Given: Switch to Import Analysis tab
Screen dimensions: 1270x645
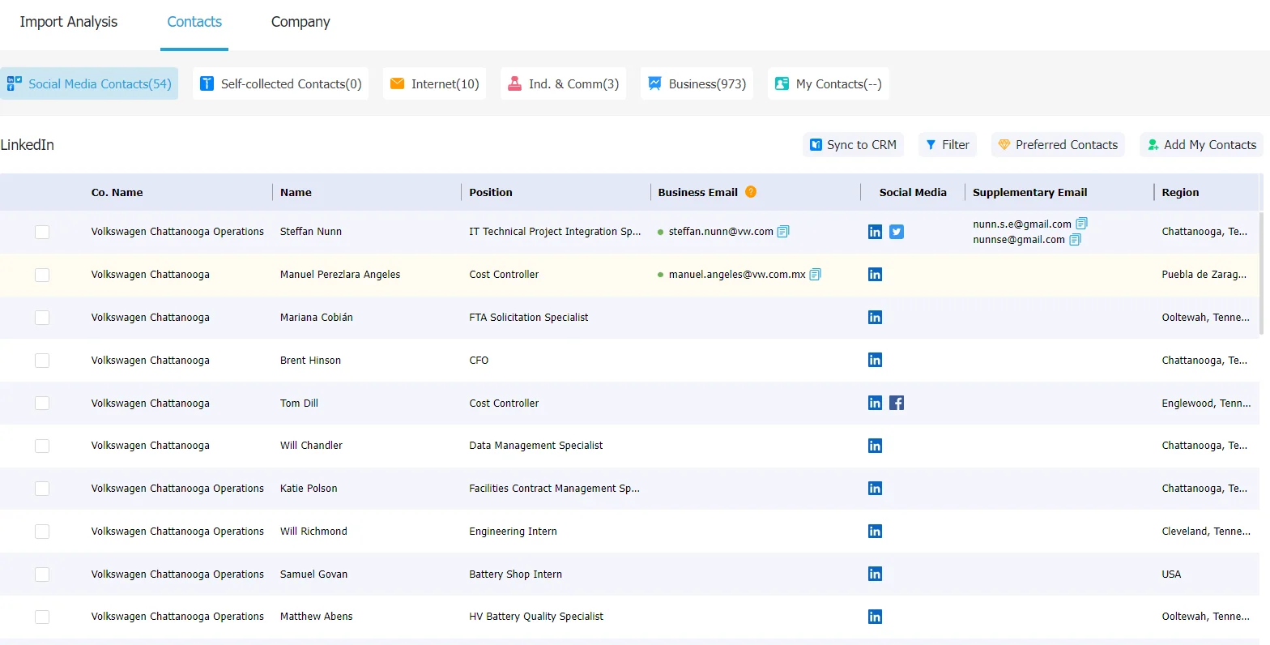Looking at the screenshot, I should click(69, 22).
